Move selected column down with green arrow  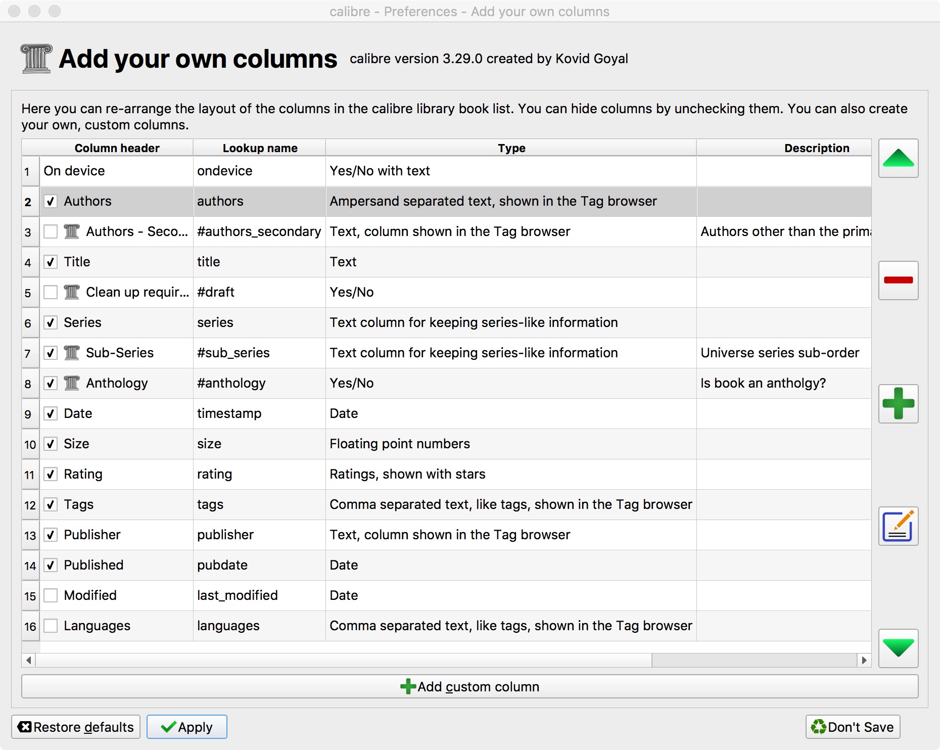(898, 648)
